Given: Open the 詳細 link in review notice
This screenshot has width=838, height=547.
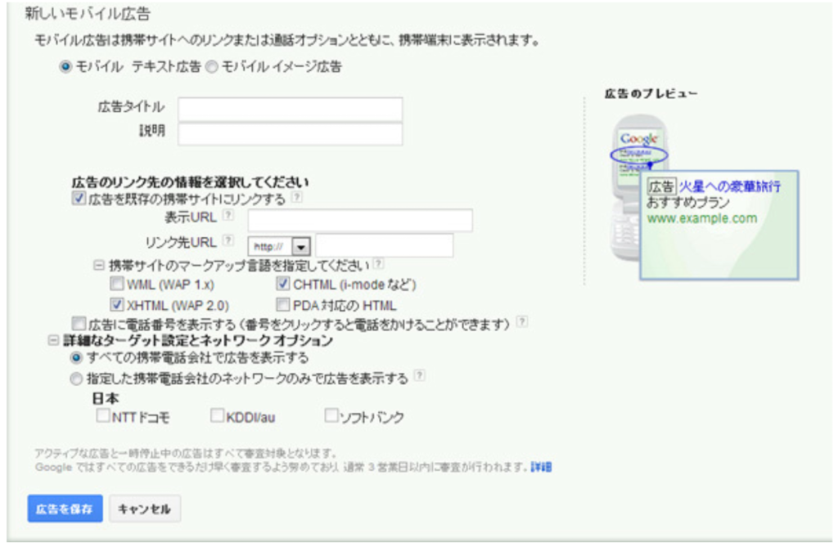Looking at the screenshot, I should click(541, 467).
